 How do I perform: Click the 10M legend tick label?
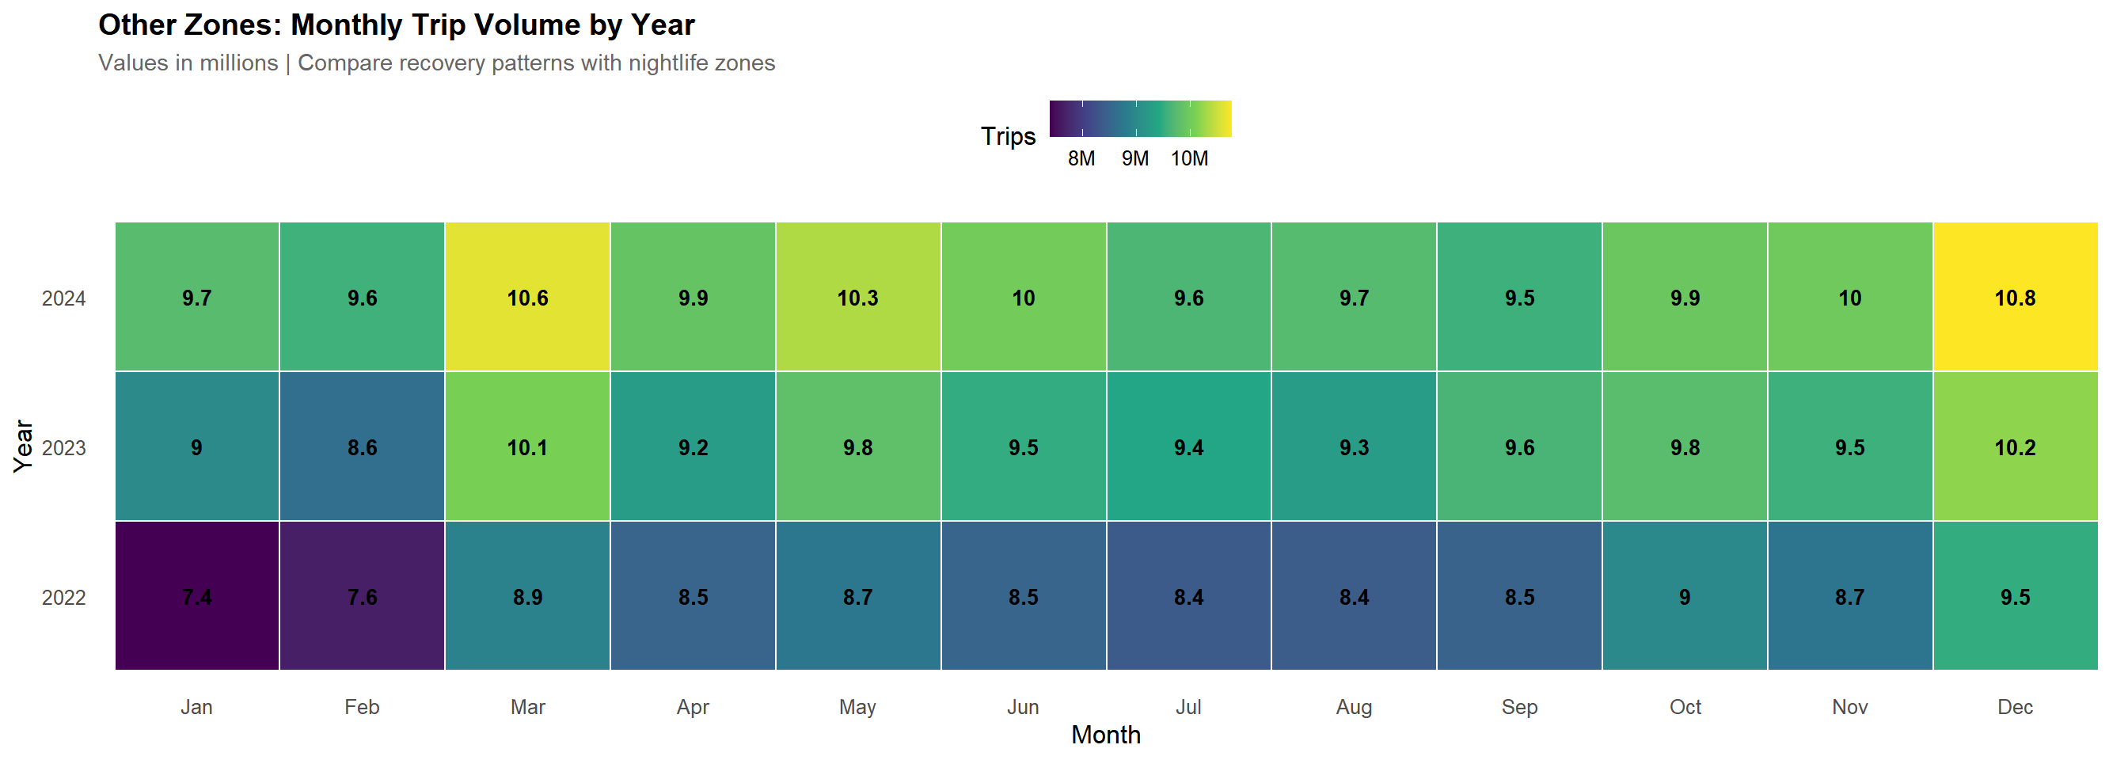point(1189,158)
